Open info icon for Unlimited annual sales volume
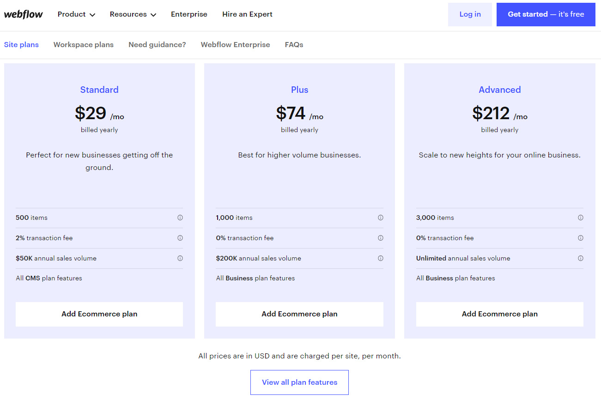 click(x=581, y=258)
